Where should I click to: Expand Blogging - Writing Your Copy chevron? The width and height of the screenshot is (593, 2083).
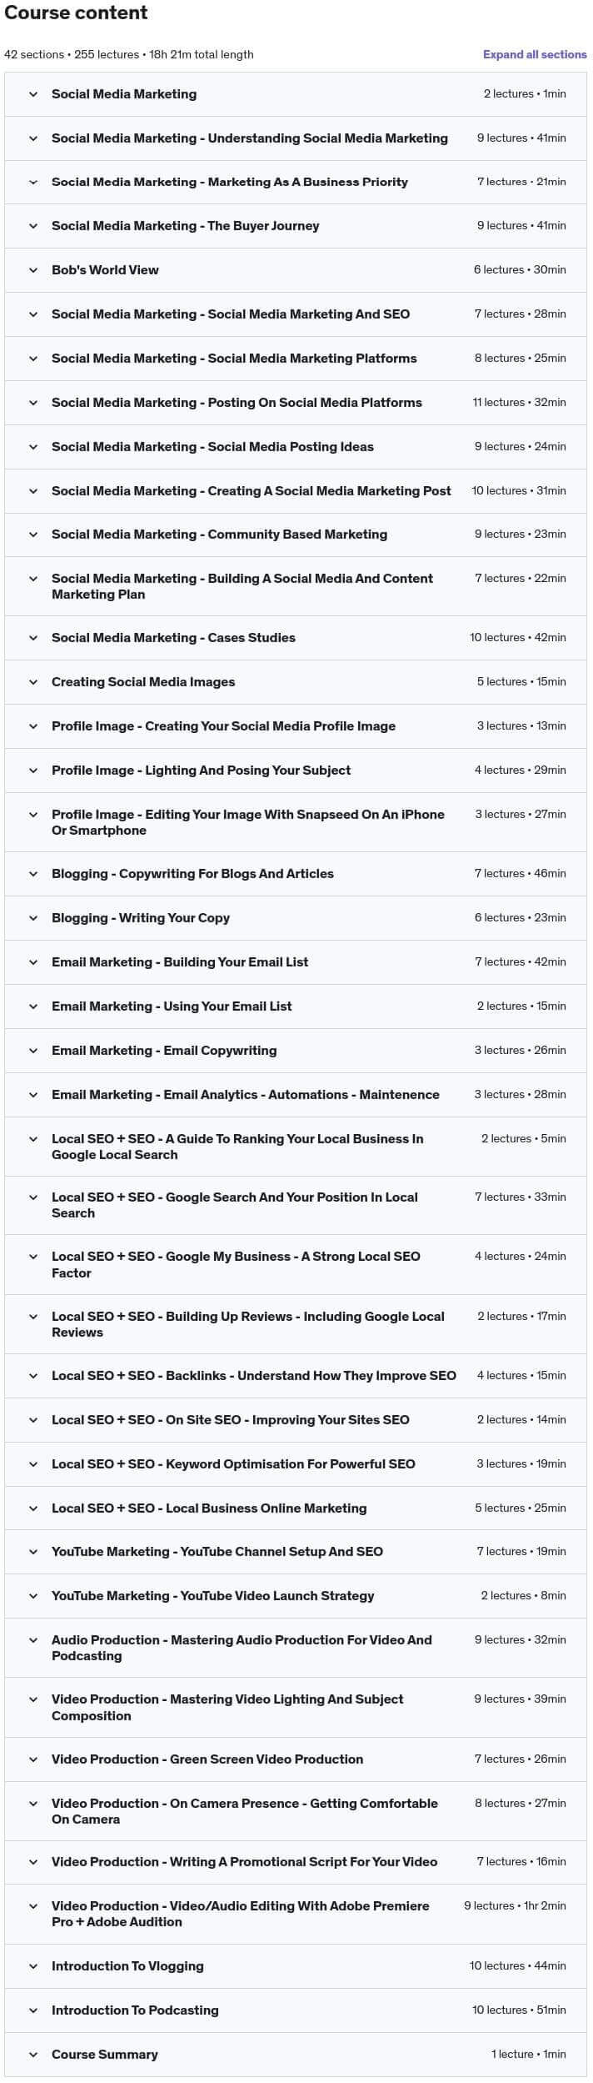tap(33, 918)
